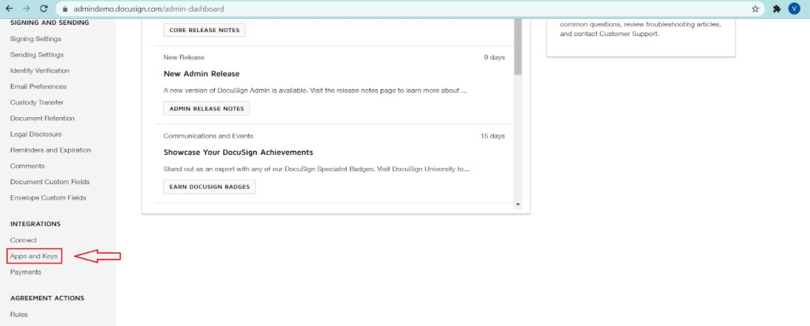Click the news panel scrollbar thumb
810x326 pixels.
pyautogui.click(x=518, y=47)
